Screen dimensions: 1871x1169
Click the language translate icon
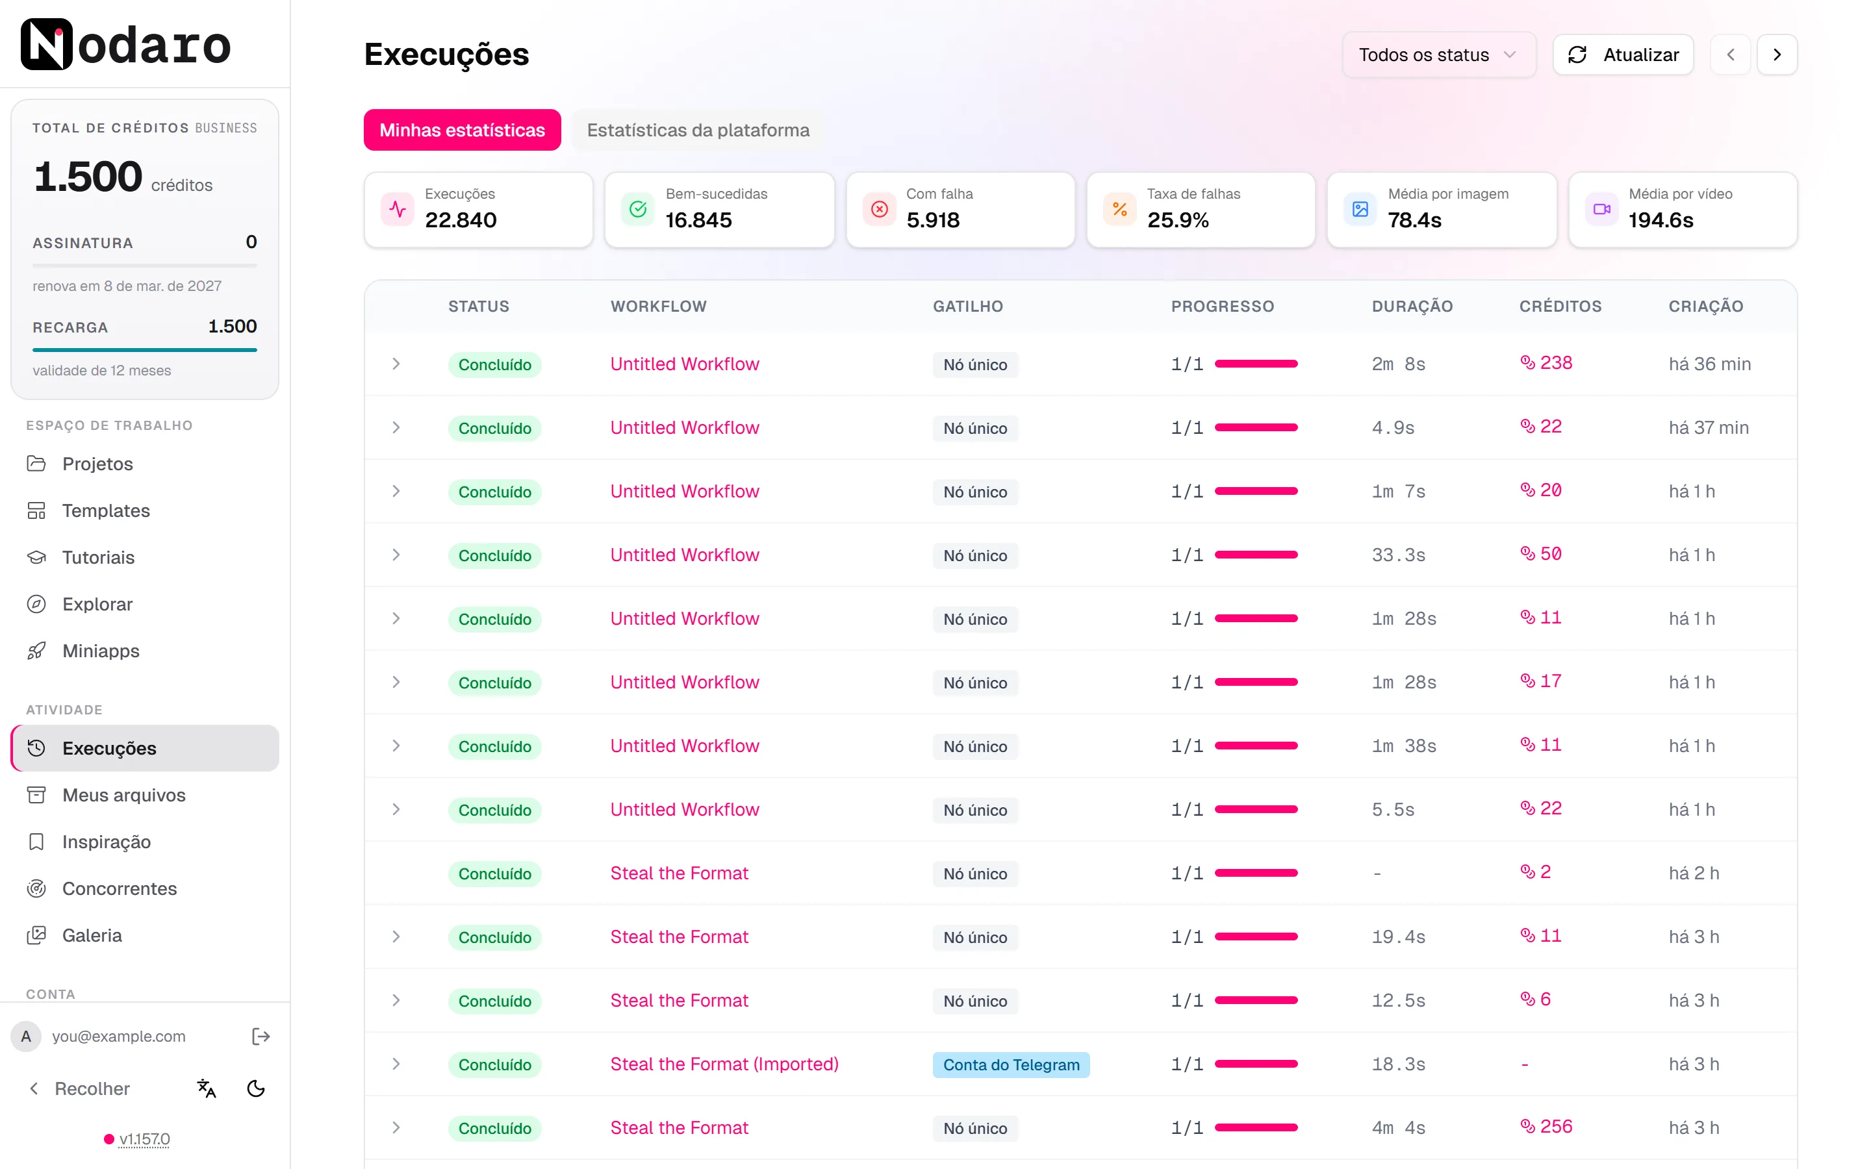[x=207, y=1088]
